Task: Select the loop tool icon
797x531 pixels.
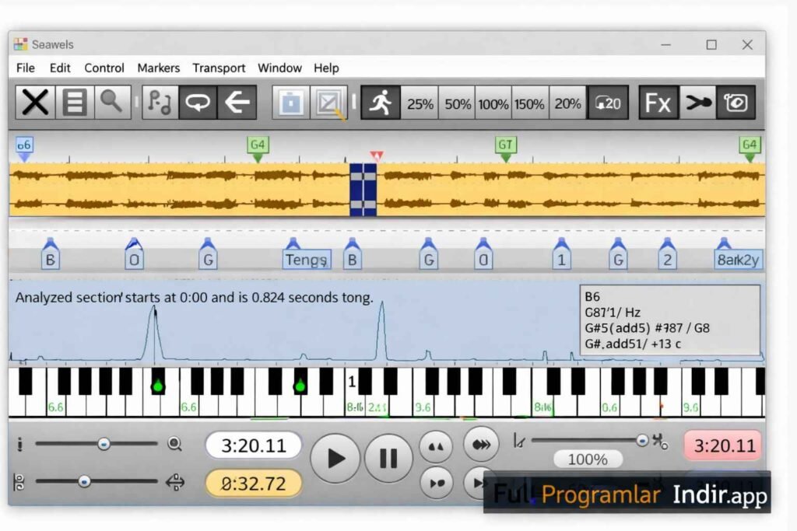Action: pos(200,102)
